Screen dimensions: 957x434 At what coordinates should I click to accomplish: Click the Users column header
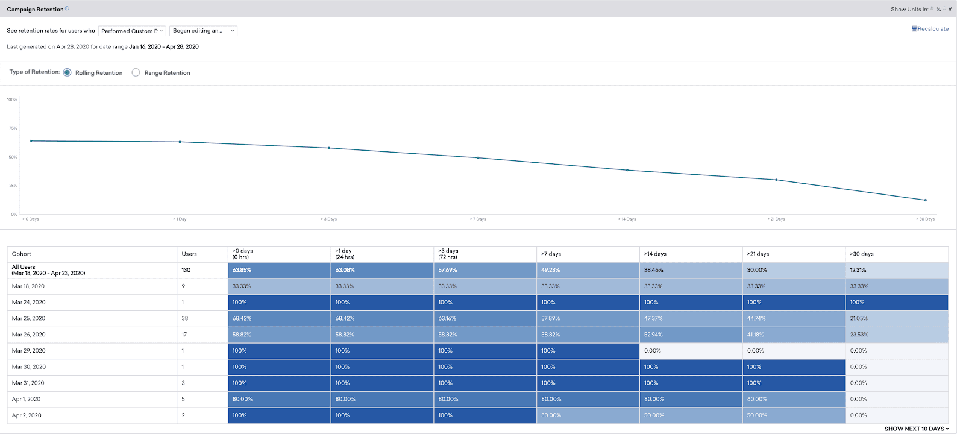pos(189,254)
